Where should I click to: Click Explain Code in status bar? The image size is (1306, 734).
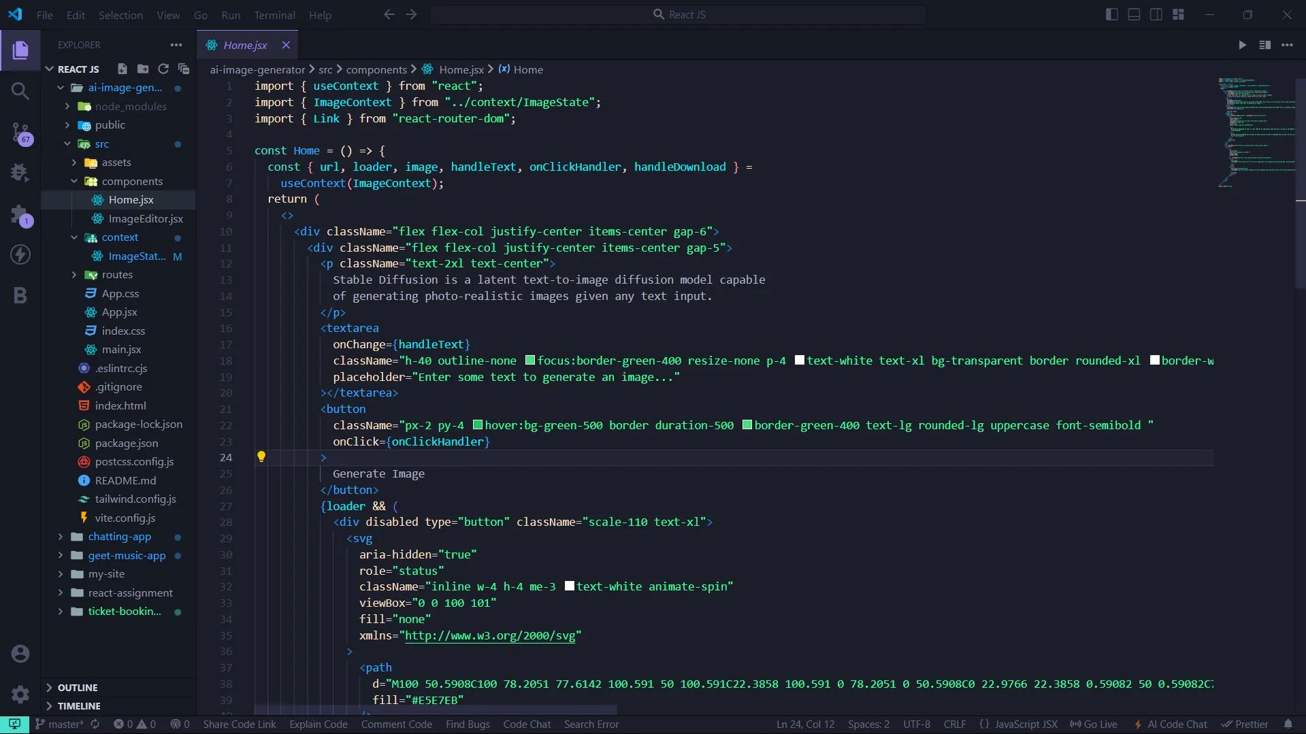click(x=318, y=724)
